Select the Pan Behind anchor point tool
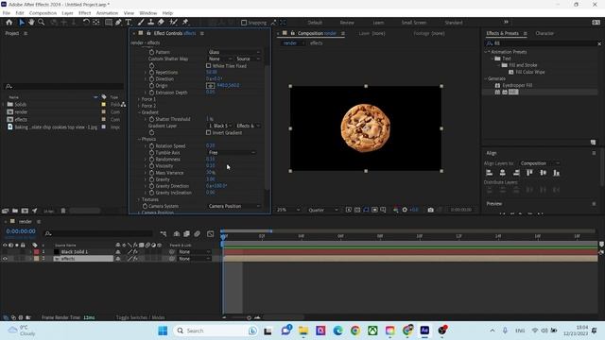Screen dimensions: 605x340 (x=96, y=23)
